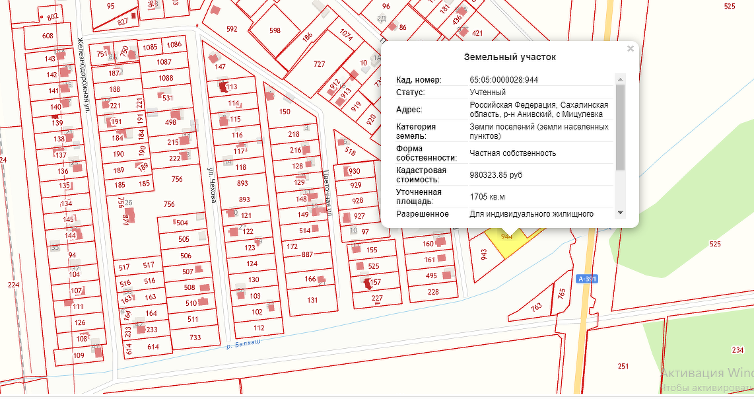Click the building marker in parcel 161

pyautogui.click(x=443, y=259)
